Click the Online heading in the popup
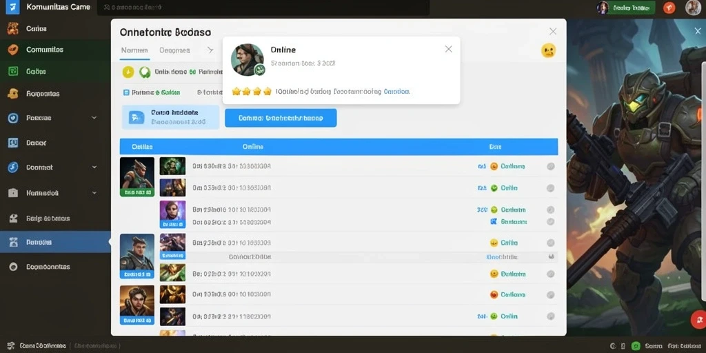 tap(283, 50)
